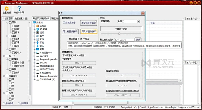Select the 全部展开 radio button
202x110 pixels.
pyautogui.click(x=19, y=103)
